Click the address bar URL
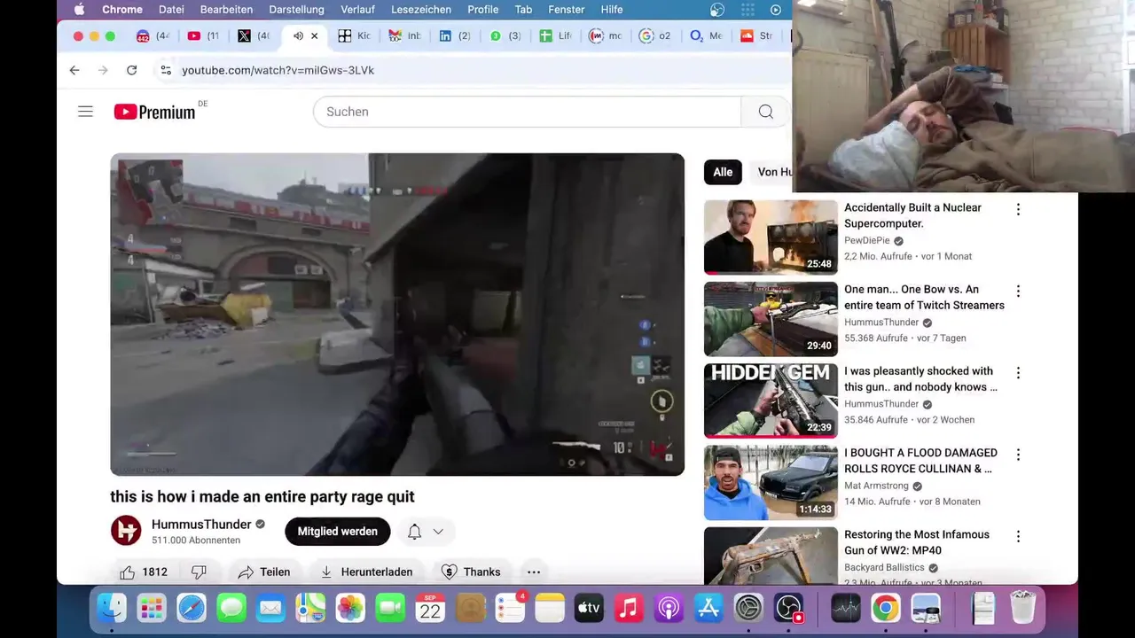The height and width of the screenshot is (638, 1135). coord(278,70)
